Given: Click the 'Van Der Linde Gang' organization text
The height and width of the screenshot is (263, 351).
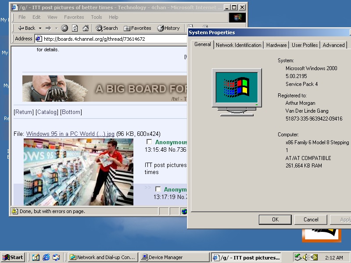Looking at the screenshot, I should 307,111.
